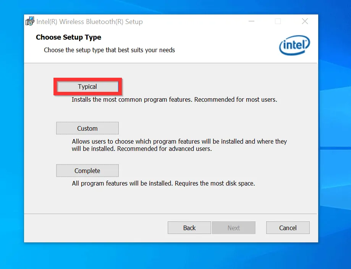351x269 pixels.
Task: Click the greyed-out Next button
Action: (233, 228)
